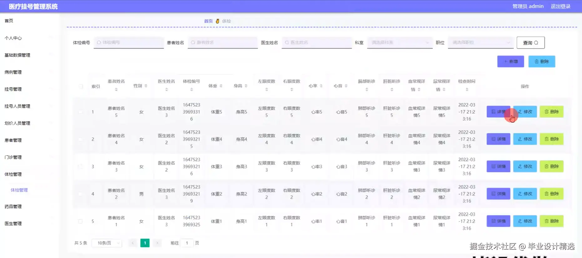This screenshot has width=582, height=258.
Task: Go to previous page arrow
Action: (x=133, y=243)
